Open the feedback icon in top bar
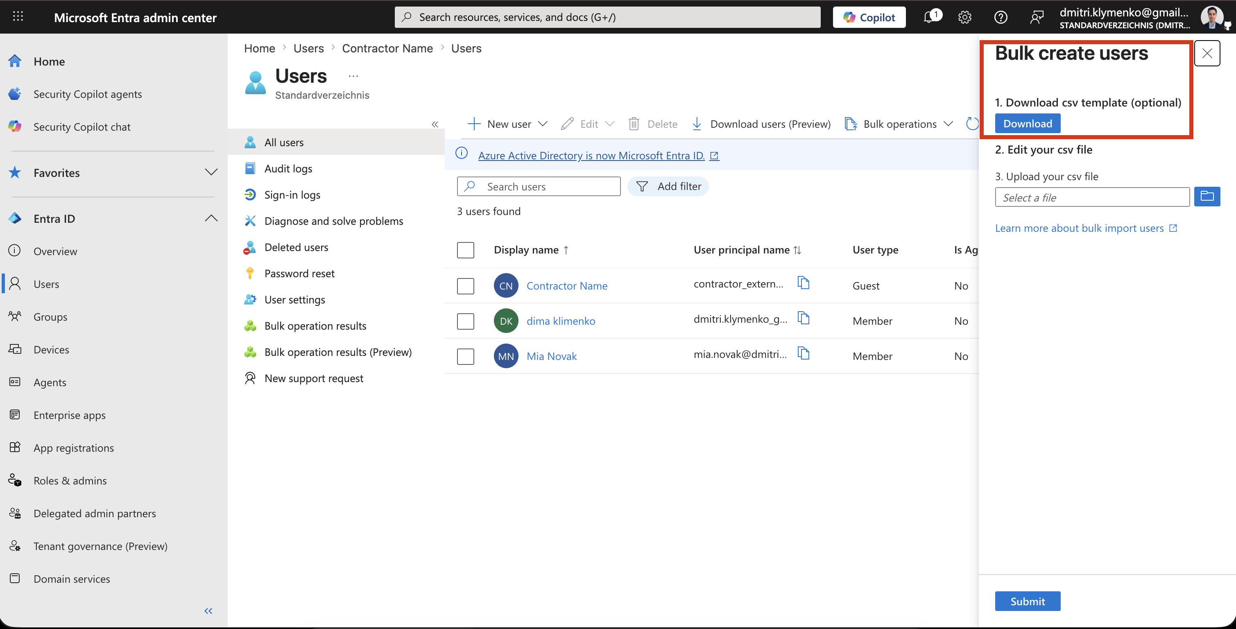The height and width of the screenshot is (629, 1236). tap(1037, 17)
